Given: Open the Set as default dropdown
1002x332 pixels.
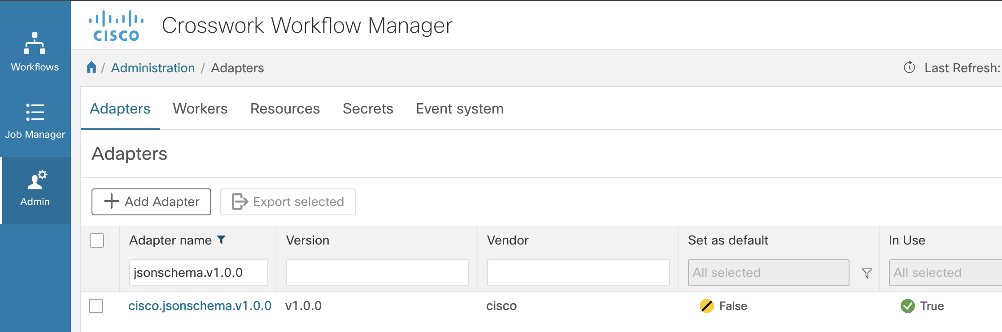Looking at the screenshot, I should (768, 273).
